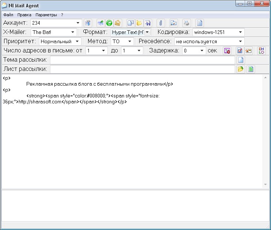Click the paperclip attachment icon
The width and height of the screenshot is (271, 230).
(161, 23)
